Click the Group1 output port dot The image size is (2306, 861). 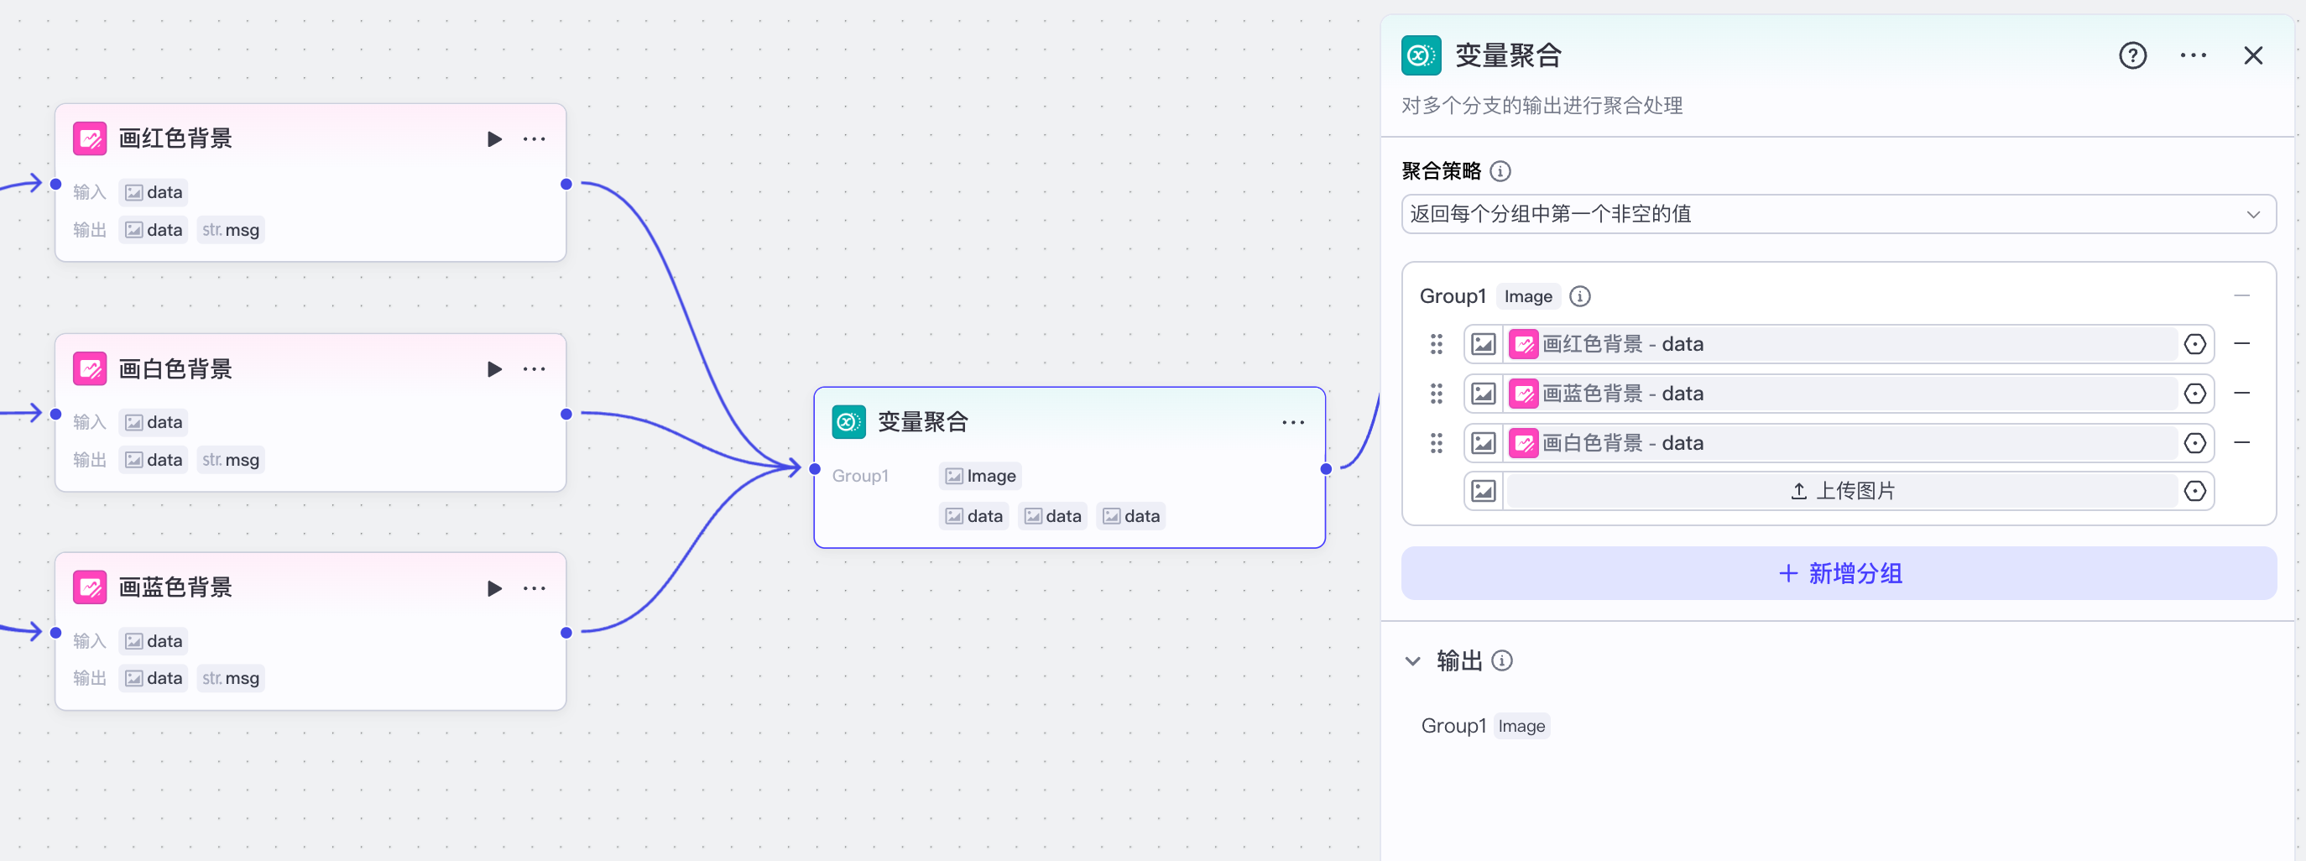click(x=1326, y=469)
